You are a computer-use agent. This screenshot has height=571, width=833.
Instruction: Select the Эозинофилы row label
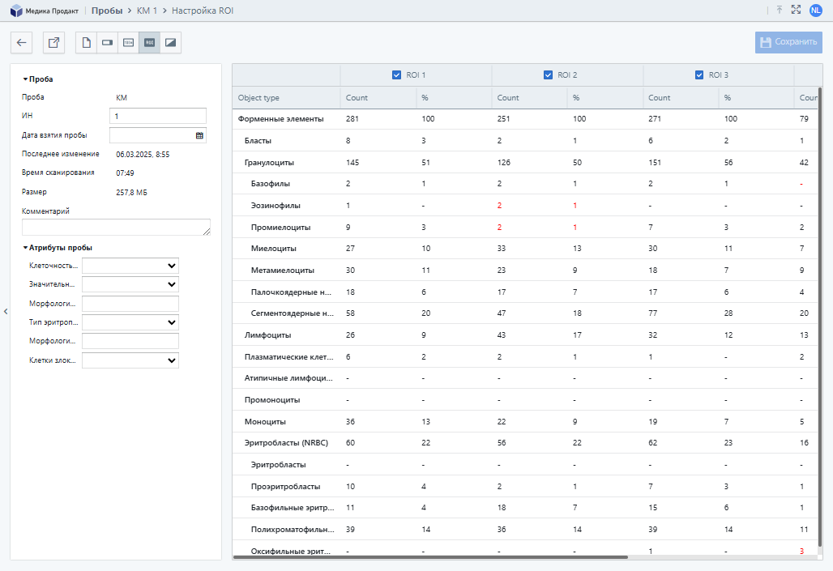coord(276,206)
